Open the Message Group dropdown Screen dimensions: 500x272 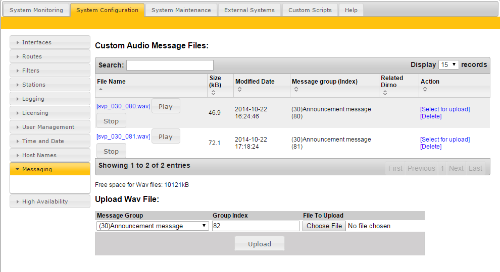point(153,226)
